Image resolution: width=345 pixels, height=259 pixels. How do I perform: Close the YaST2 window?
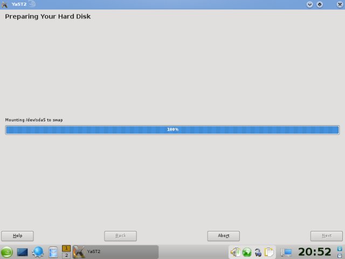(x=340, y=4)
